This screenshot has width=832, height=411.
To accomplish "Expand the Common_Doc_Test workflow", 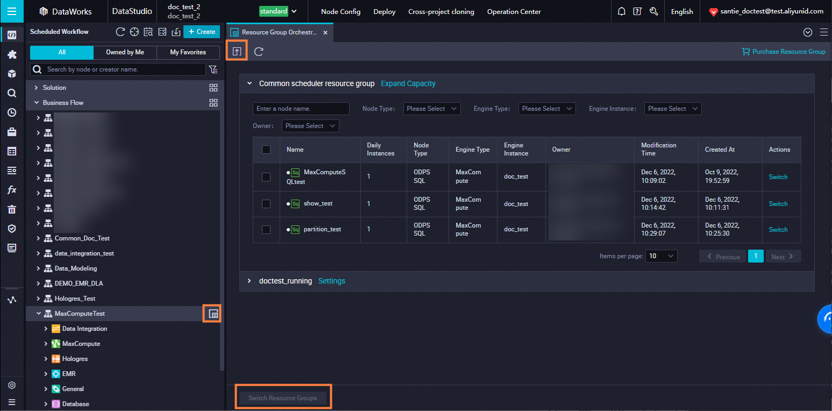I will pos(38,238).
